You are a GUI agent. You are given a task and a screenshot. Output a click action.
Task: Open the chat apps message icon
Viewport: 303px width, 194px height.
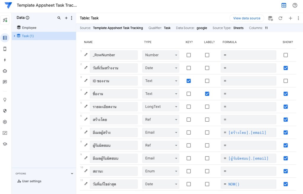(x=5, y=82)
